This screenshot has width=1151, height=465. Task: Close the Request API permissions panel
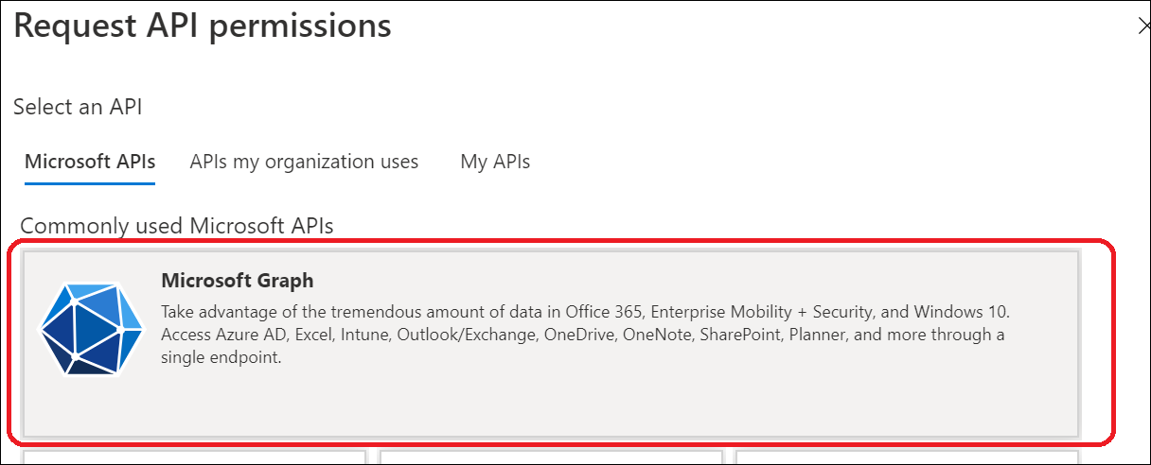[1143, 26]
